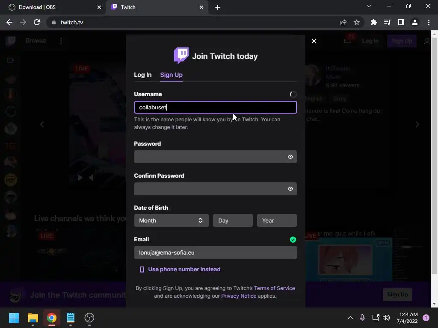Select the Sign Up tab in dialog

click(x=171, y=75)
